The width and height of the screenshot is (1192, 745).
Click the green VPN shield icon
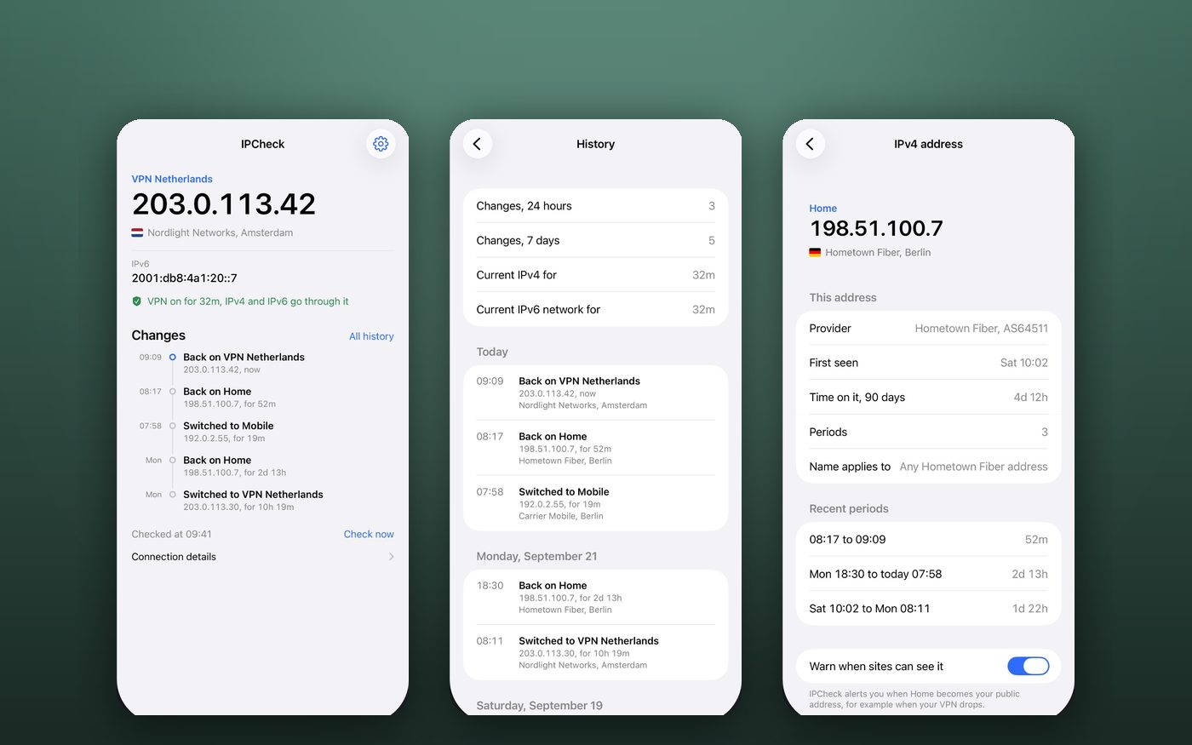tap(137, 301)
